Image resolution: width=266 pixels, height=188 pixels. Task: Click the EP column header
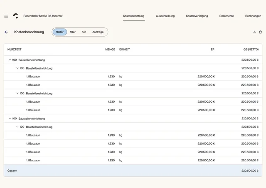point(212,49)
